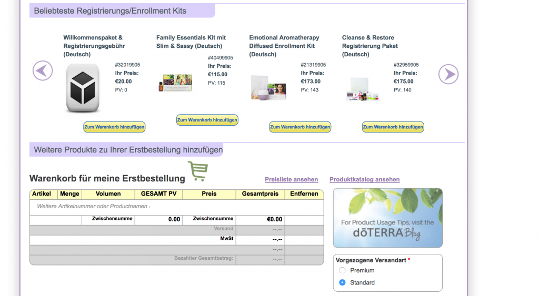Click Weitere Produkte zu Ihrer Erstbestellung header
This screenshot has width=539, height=296.
[x=128, y=150]
